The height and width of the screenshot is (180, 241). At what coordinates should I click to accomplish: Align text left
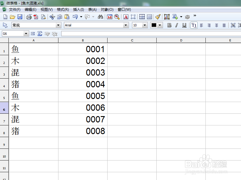pos(202,25)
